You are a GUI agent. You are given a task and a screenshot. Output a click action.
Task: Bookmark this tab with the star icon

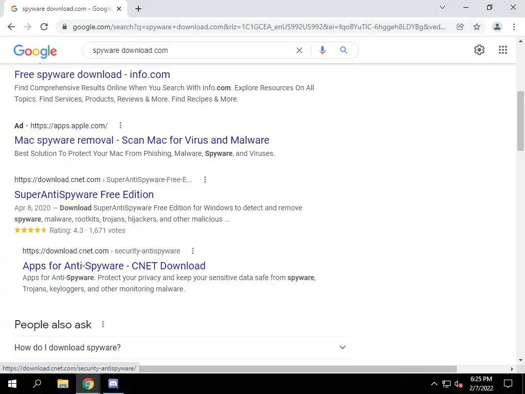pyautogui.click(x=477, y=27)
